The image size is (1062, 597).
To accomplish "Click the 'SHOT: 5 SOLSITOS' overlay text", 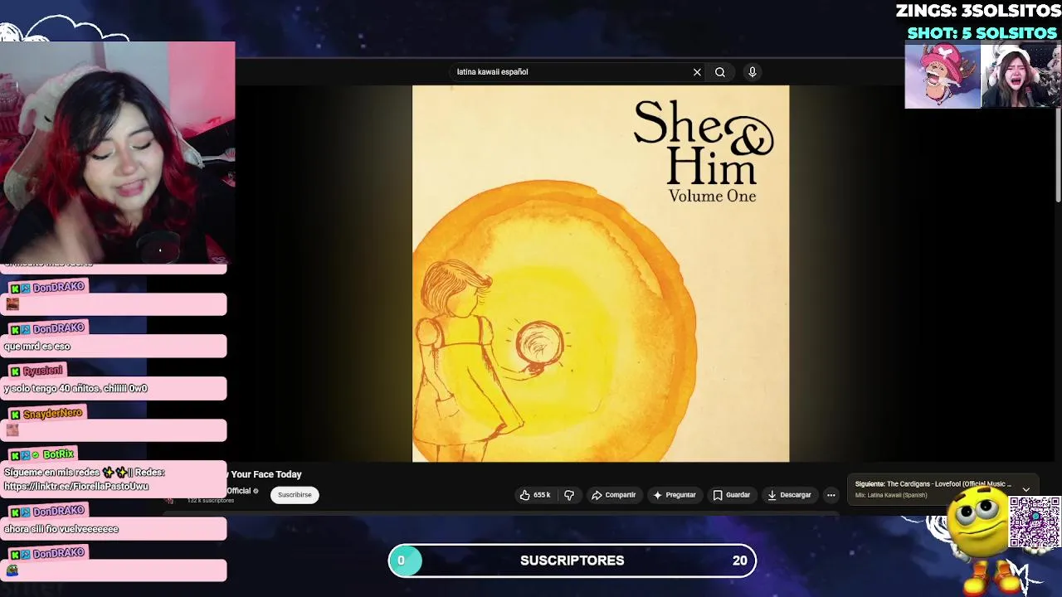I will click(982, 33).
